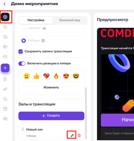
Task: Go back with the arrow button
Action: 5,4
